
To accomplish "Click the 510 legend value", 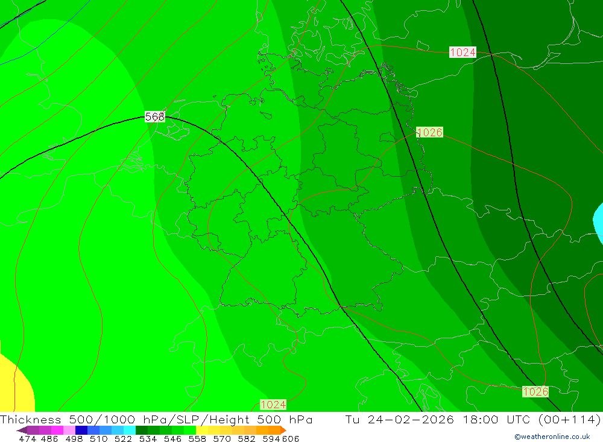I will click(98, 438).
